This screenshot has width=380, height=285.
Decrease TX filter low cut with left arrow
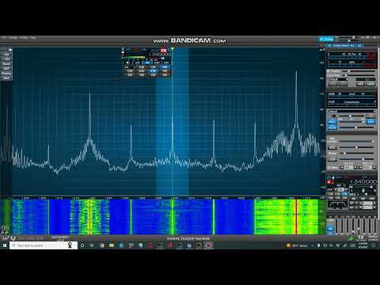coord(342,168)
